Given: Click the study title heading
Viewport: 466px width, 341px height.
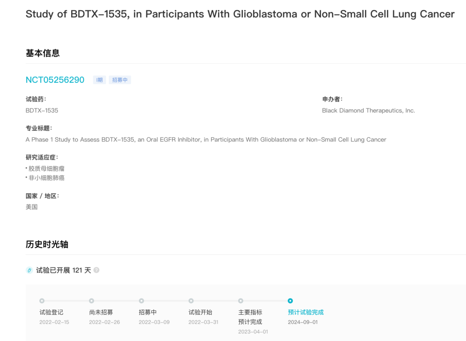Looking at the screenshot, I should coord(240,14).
